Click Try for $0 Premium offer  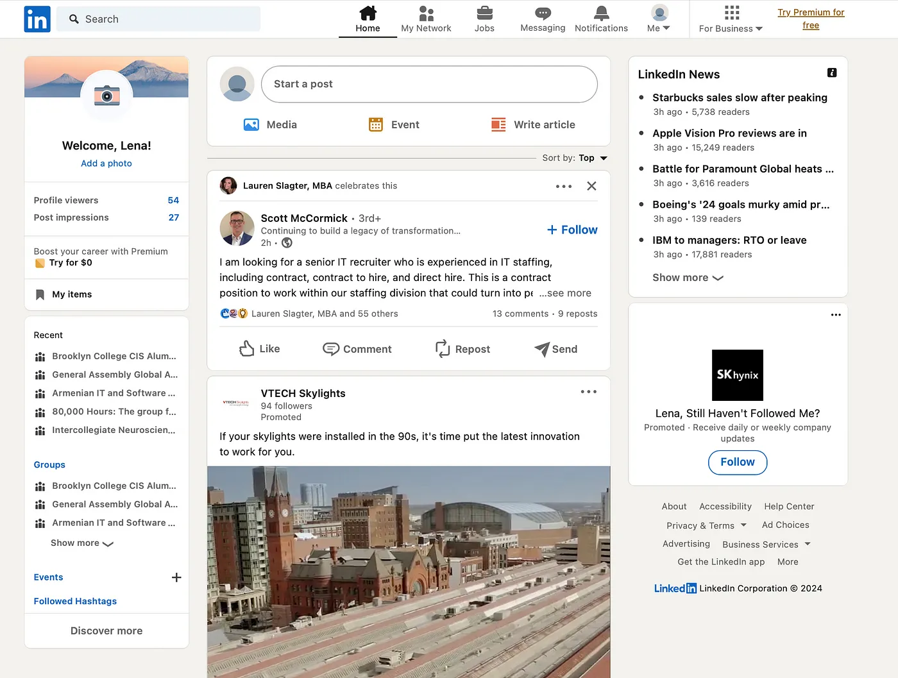[71, 262]
